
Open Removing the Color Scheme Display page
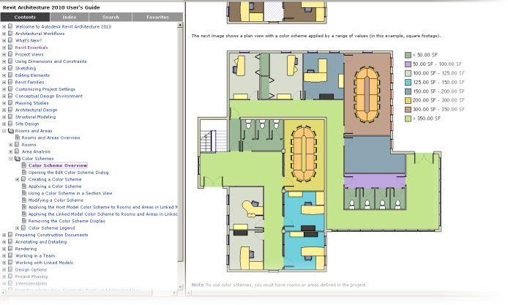pyautogui.click(x=67, y=221)
